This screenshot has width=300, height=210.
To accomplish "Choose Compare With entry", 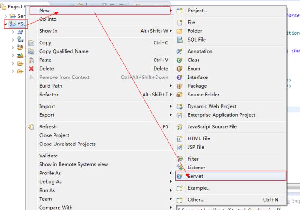I will [100, 207].
